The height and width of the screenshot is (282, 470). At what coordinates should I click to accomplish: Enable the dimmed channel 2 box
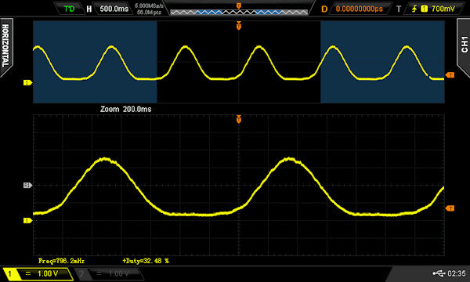pos(108,273)
